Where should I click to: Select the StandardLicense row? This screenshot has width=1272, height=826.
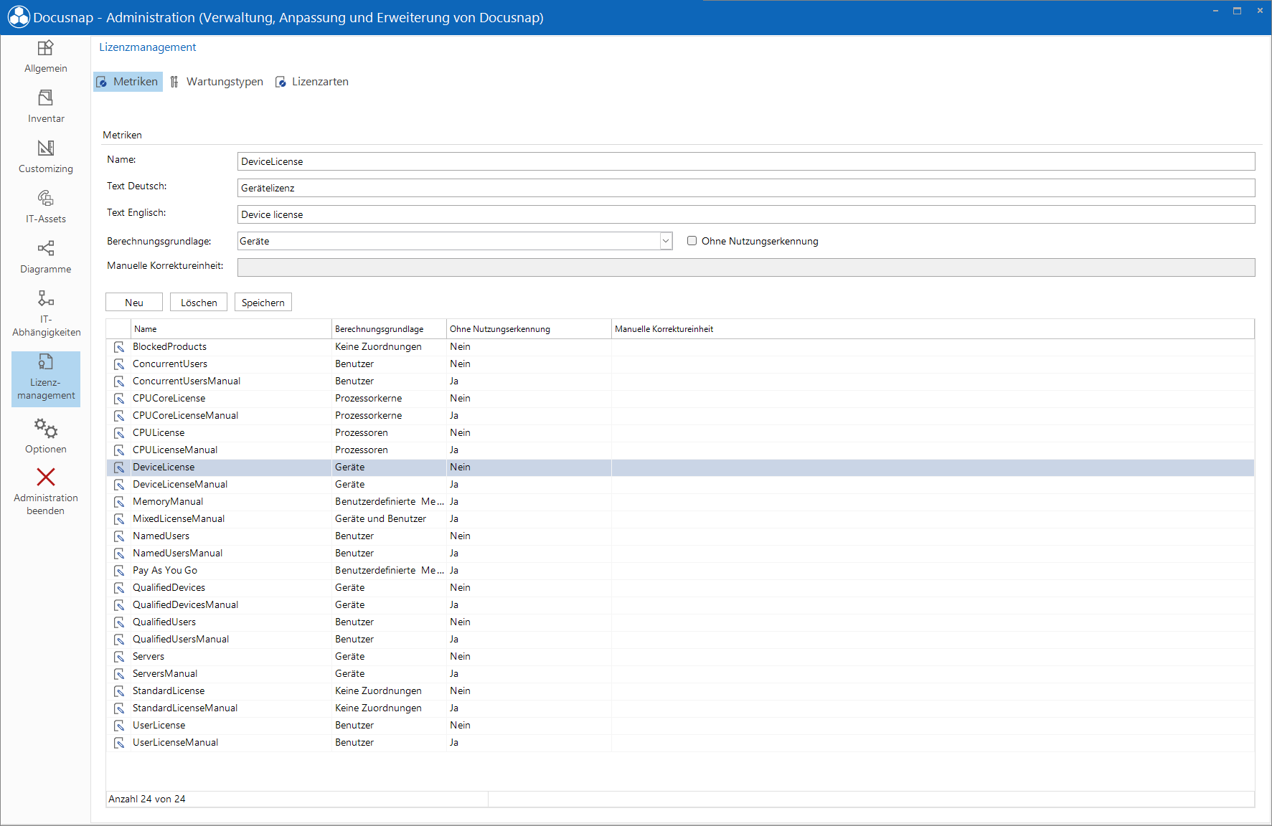point(680,691)
